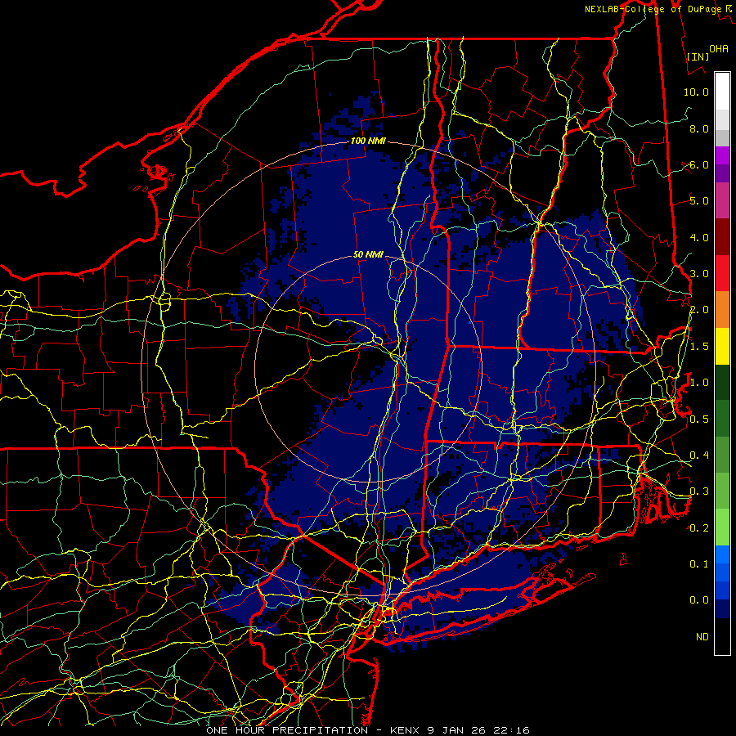Click the 0.1 legend value
Image resolution: width=736 pixels, height=736 pixels.
pyautogui.click(x=699, y=564)
